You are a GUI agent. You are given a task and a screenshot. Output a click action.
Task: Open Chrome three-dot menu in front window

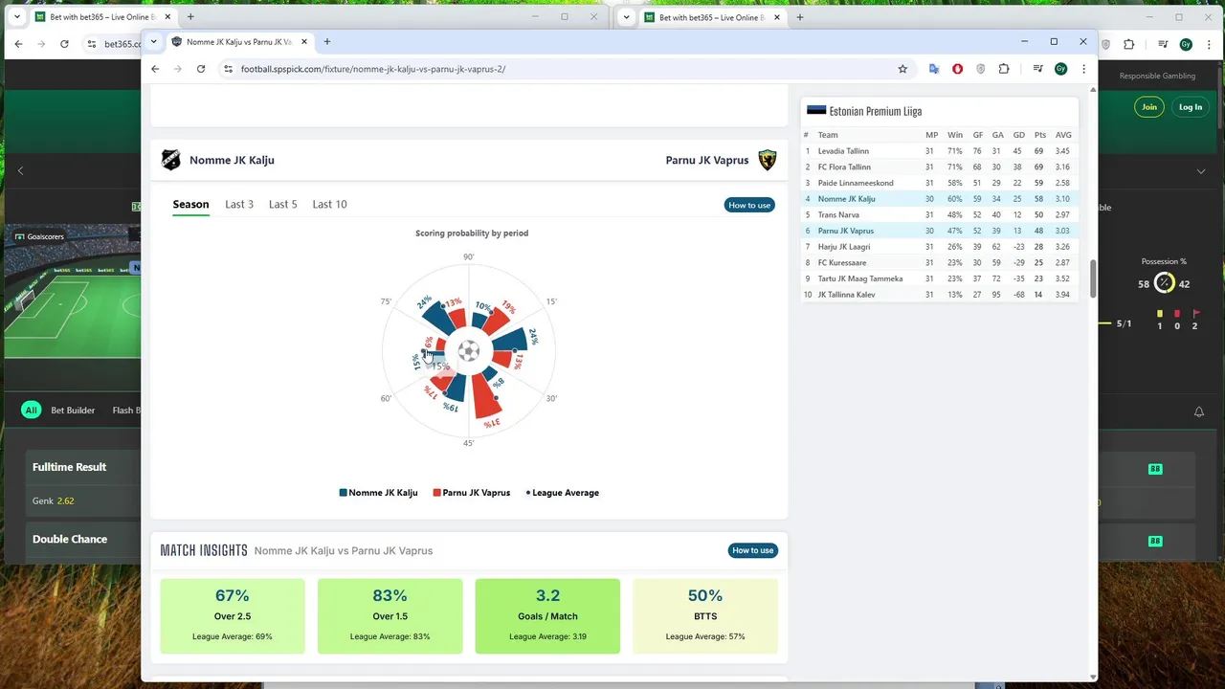point(1083,69)
